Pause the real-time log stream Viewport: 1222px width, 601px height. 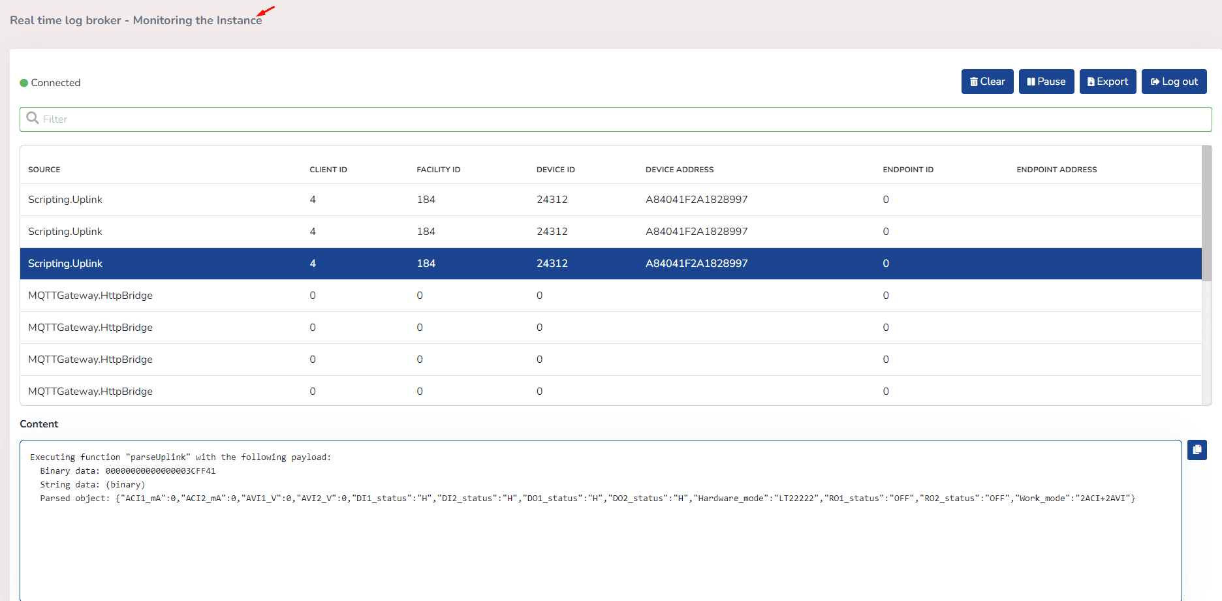(1046, 82)
